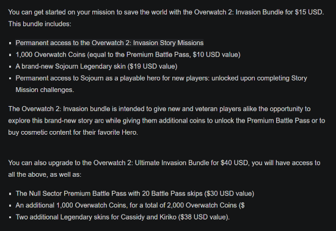
Task: Click the 'explore this brand-new story arc' line
Action: click(x=167, y=121)
